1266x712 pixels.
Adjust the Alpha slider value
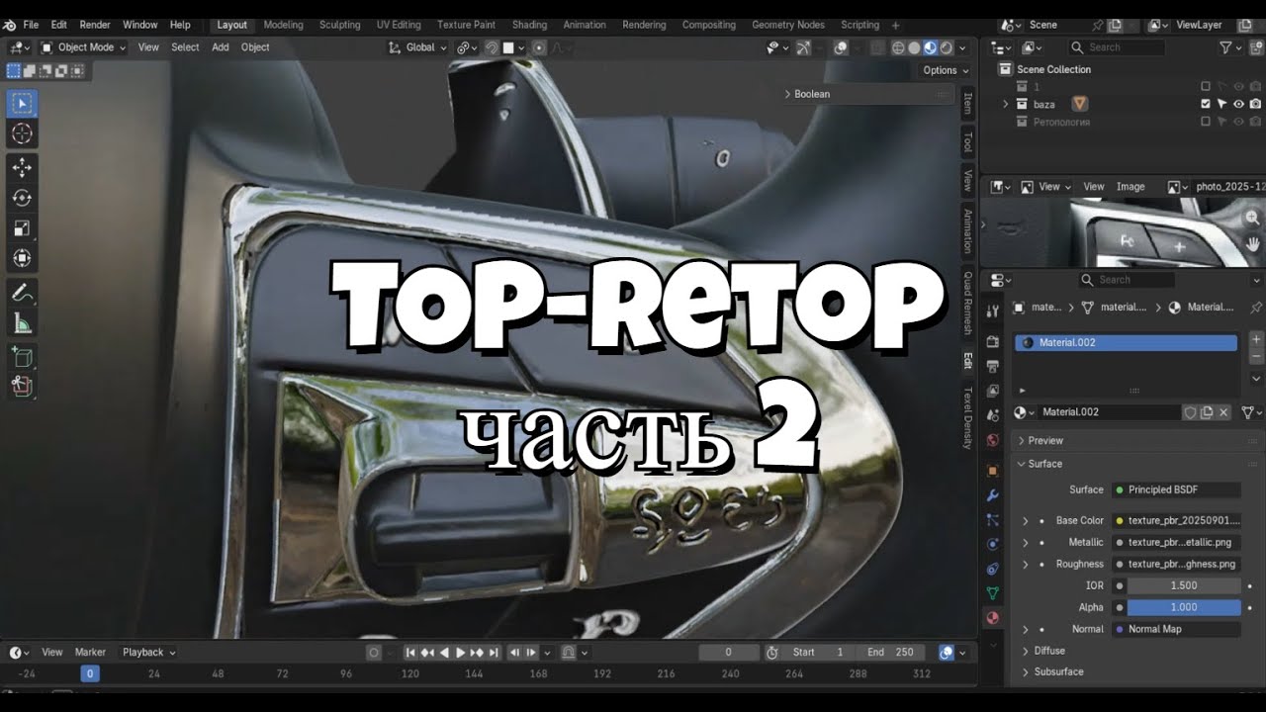pos(1184,607)
